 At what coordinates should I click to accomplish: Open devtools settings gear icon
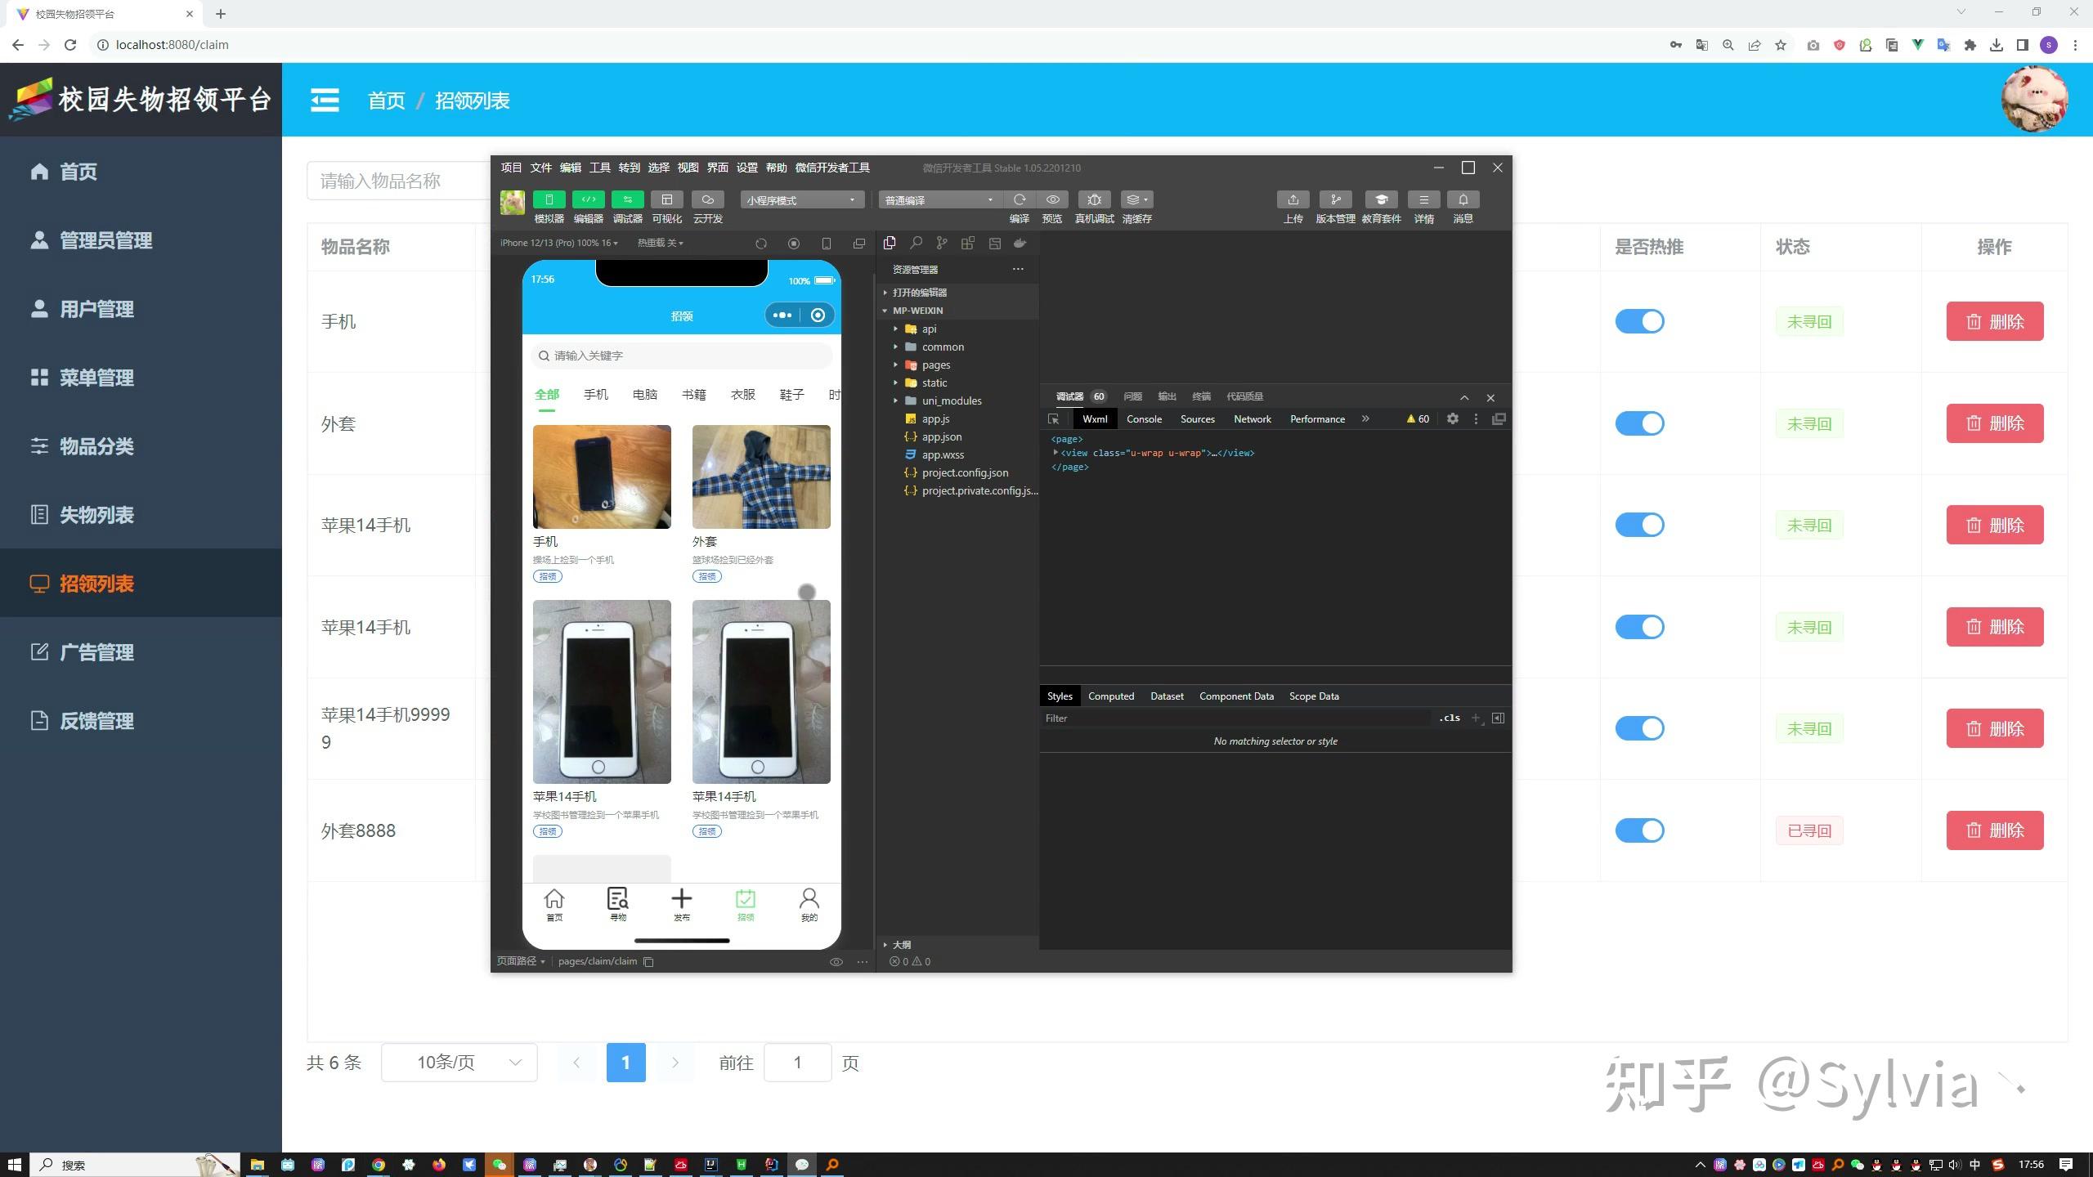point(1452,418)
